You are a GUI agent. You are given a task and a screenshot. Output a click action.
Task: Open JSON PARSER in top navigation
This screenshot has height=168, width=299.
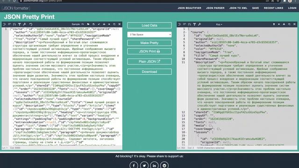(x=215, y=8)
